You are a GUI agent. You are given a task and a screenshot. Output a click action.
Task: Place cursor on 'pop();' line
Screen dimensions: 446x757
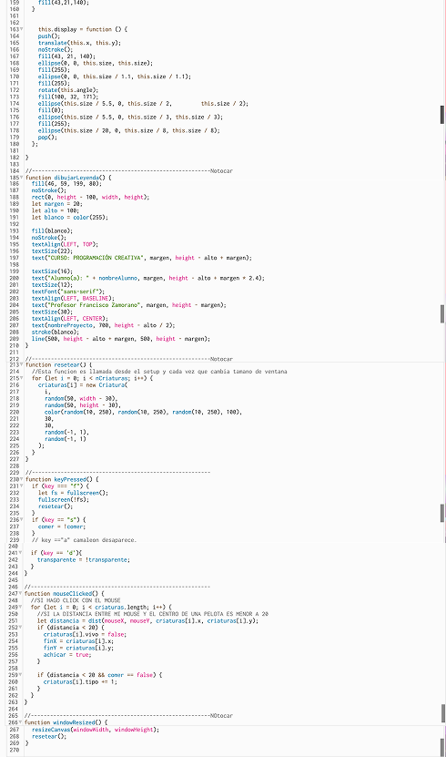pyautogui.click(x=47, y=138)
